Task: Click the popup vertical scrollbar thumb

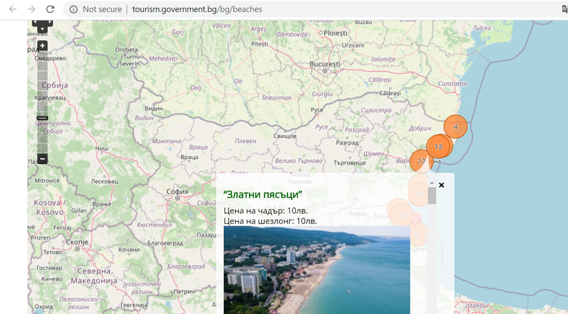Action: tap(432, 196)
